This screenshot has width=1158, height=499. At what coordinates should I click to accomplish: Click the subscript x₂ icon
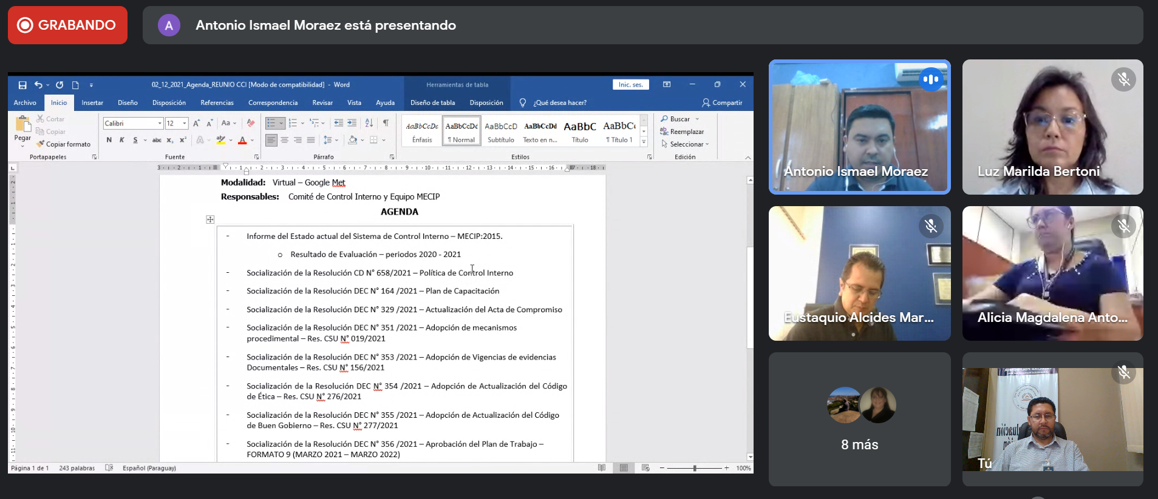coord(170,140)
